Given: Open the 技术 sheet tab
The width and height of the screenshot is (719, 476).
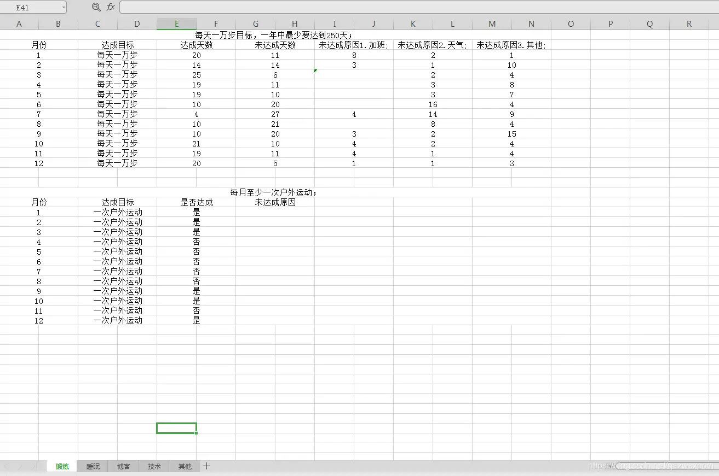Looking at the screenshot, I should tap(154, 466).
